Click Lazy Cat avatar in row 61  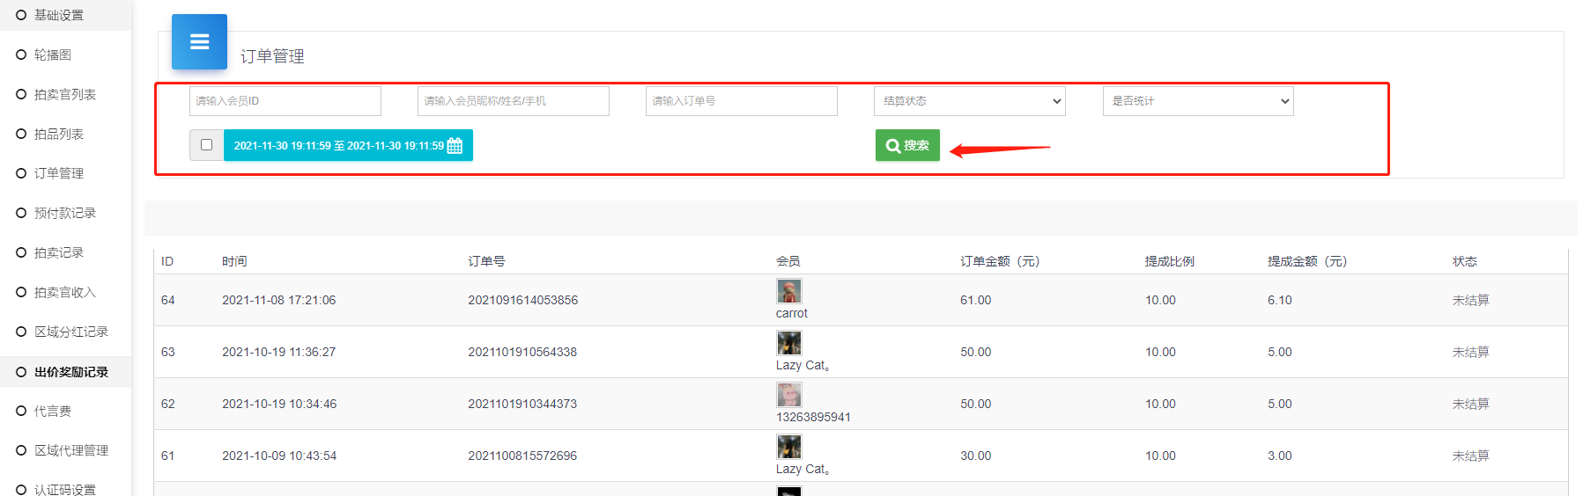(788, 447)
